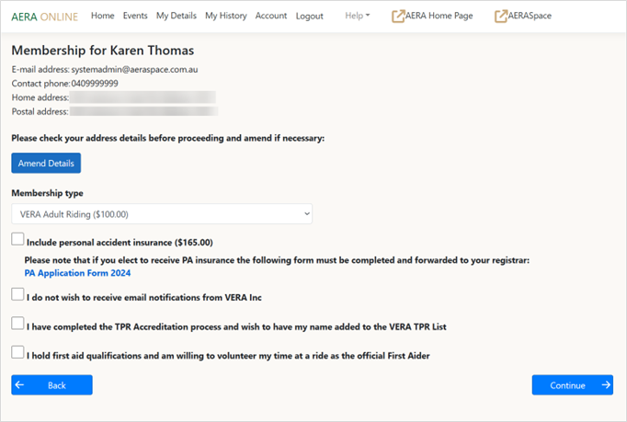Screen dimensions: 627x422
Task: Click the AERASpace link text
Action: tap(530, 16)
